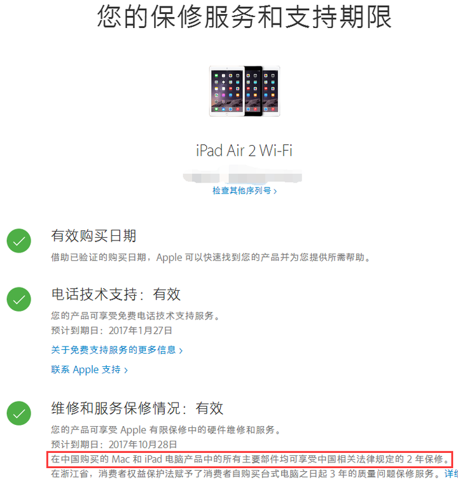Viewport: 458px width, 484px height.
Task: Click the green checkmark beside 有效购买日期
Action: (x=19, y=241)
